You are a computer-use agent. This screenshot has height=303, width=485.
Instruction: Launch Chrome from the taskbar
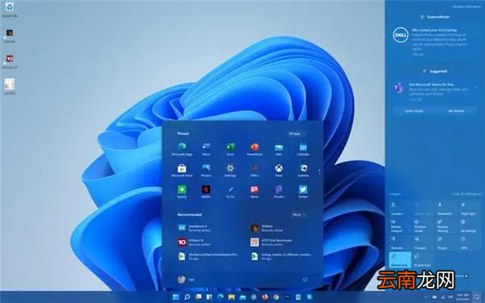coord(276,297)
